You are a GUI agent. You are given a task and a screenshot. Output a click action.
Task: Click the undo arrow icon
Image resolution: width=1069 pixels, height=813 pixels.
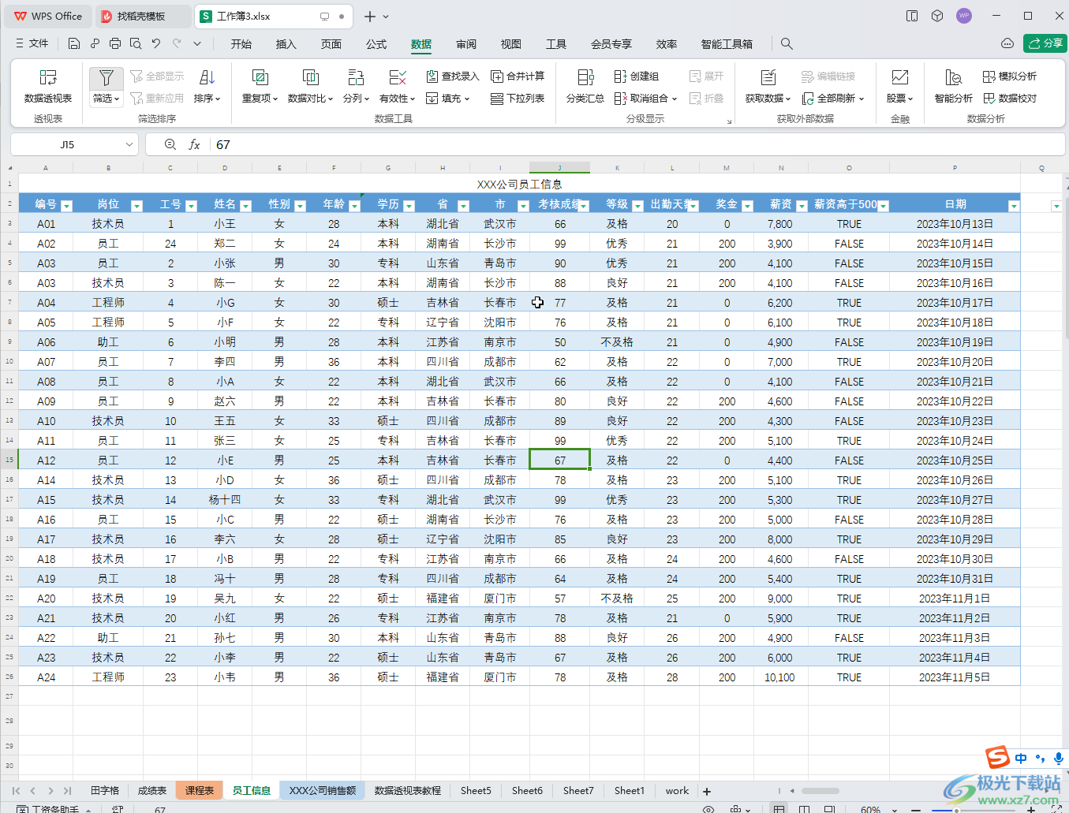[x=156, y=43]
